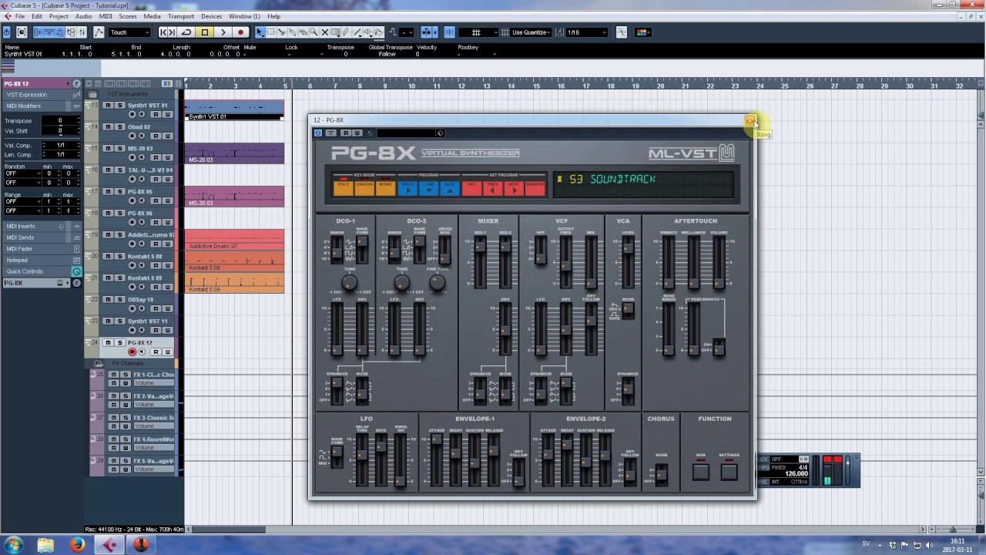Mute the Kontakt 5 08 track

(108, 256)
